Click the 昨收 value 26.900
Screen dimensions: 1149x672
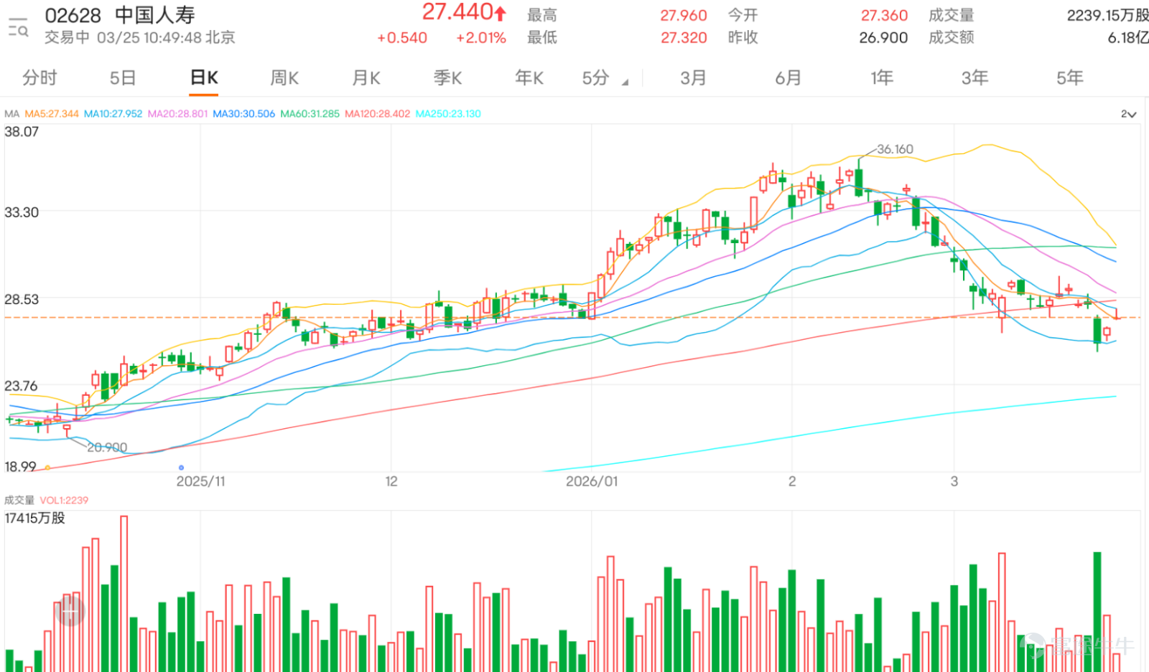pyautogui.click(x=883, y=37)
